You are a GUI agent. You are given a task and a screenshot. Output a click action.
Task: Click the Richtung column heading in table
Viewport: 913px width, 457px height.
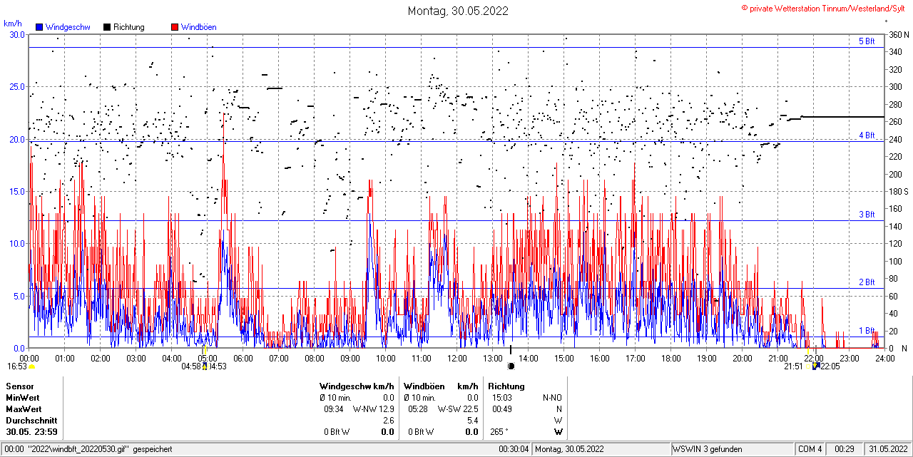[x=506, y=386]
